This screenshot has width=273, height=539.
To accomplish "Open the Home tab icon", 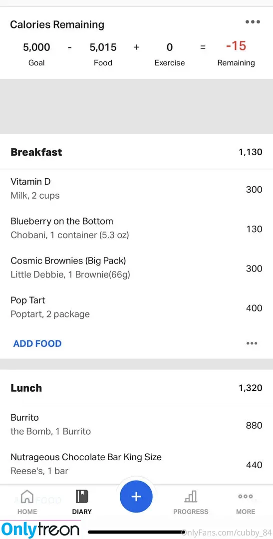I will pos(27,497).
